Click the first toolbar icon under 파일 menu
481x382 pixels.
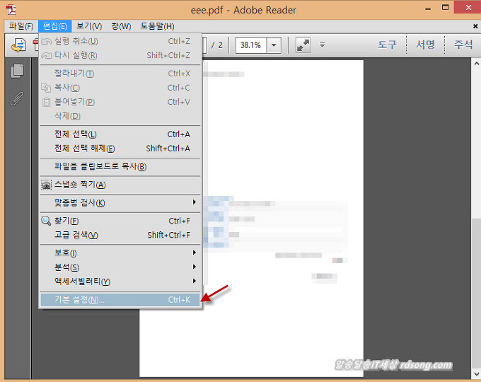click(18, 45)
